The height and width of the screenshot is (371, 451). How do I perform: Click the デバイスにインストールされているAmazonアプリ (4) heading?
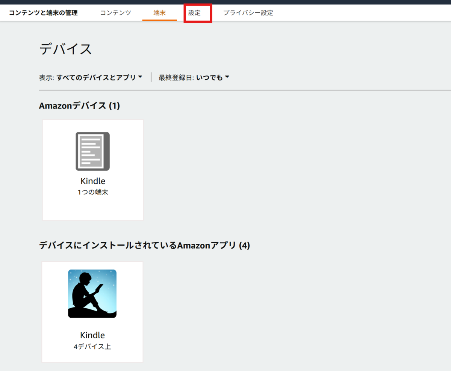point(144,246)
